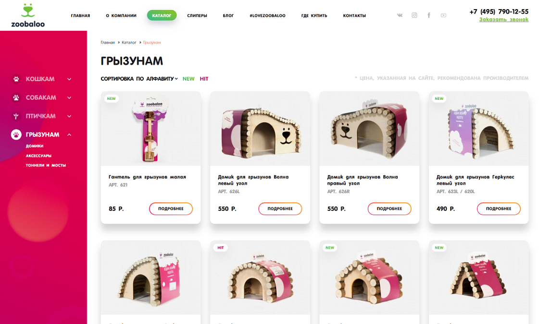Open the Домик Волна левый угол thumbnail
The height and width of the screenshot is (324, 551).
260,129
